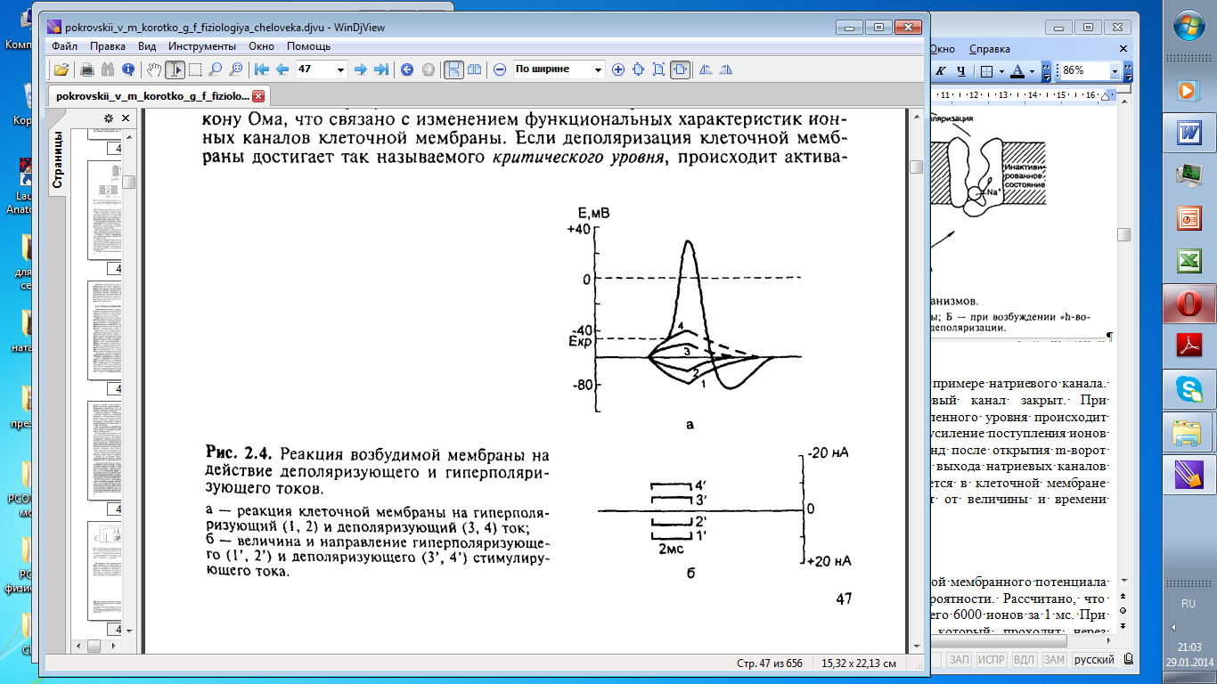Jump to the last page
Screen dimensions: 1217x684
(381, 69)
